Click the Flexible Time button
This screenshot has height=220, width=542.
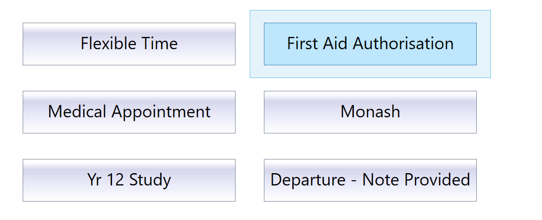[129, 44]
